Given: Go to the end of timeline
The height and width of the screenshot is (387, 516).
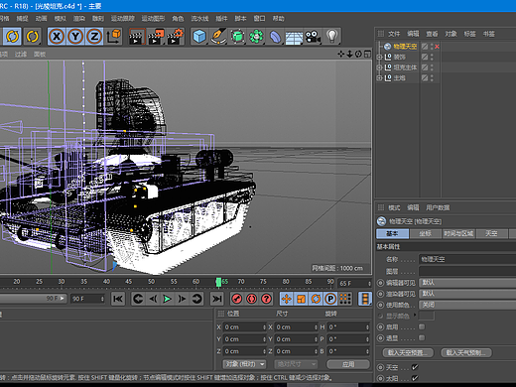Looking at the screenshot, I should tap(216, 299).
